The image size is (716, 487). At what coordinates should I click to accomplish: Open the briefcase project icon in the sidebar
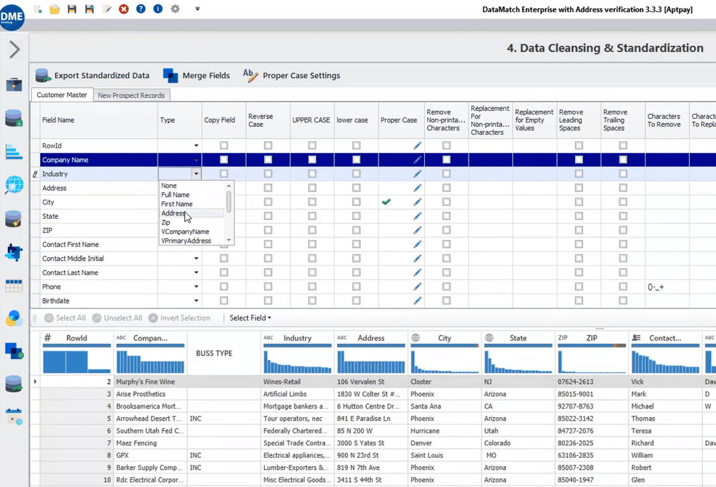pyautogui.click(x=14, y=84)
